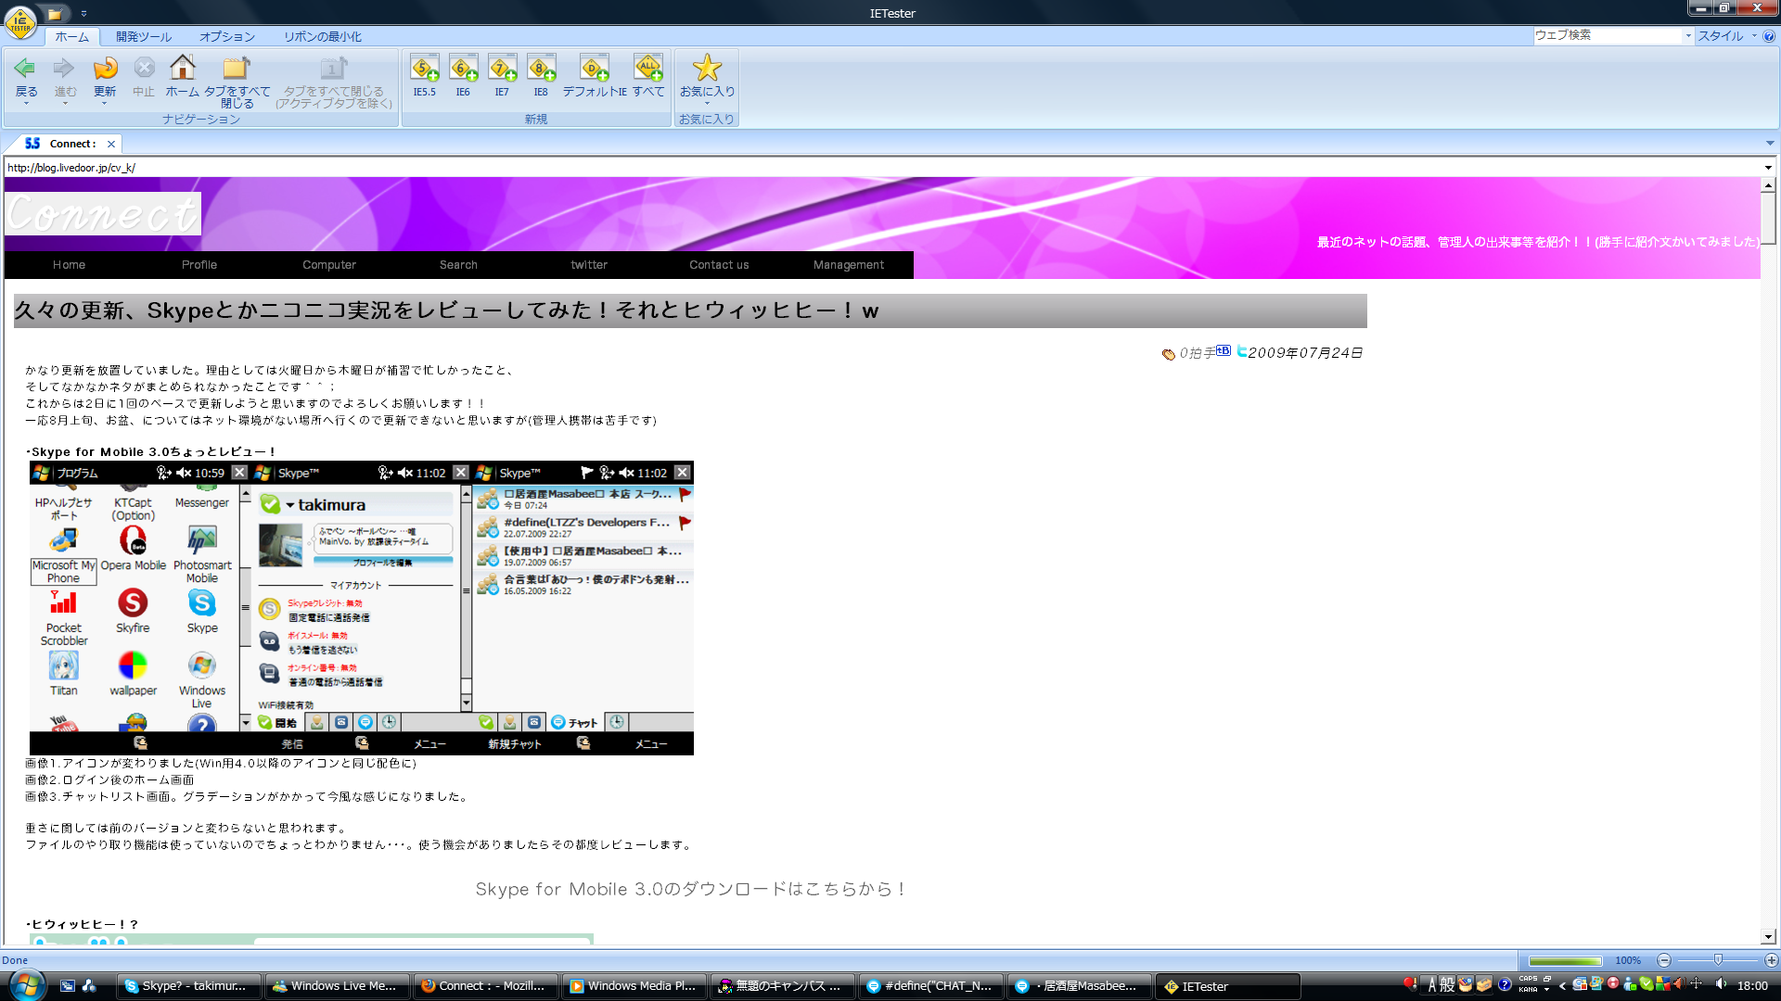Open new IE6 tab

pos(463,68)
